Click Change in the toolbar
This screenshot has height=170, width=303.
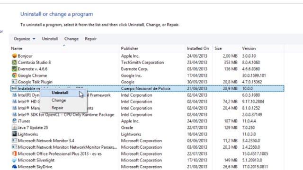(x=71, y=39)
